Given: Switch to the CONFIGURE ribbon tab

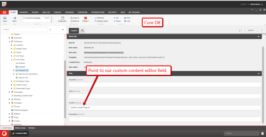Looking at the screenshot, I should click(x=83, y=12).
